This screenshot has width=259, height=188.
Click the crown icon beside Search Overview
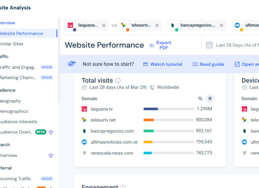[x=51, y=155]
